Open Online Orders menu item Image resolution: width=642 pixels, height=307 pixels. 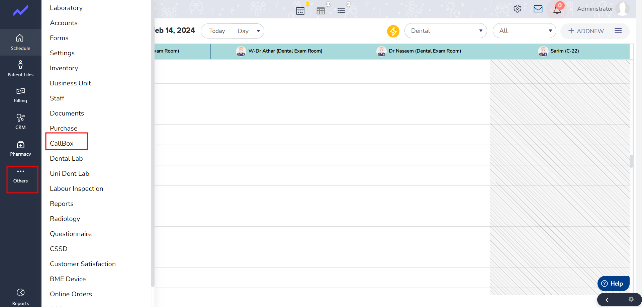tap(71, 294)
